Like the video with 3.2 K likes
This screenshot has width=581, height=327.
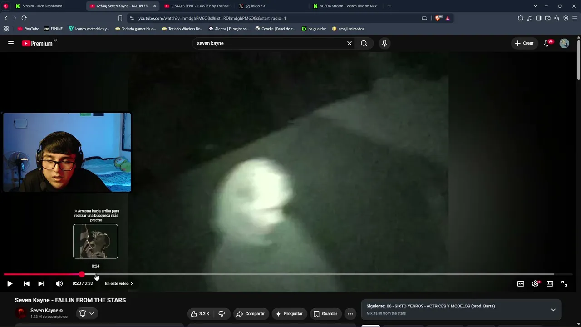tap(200, 314)
